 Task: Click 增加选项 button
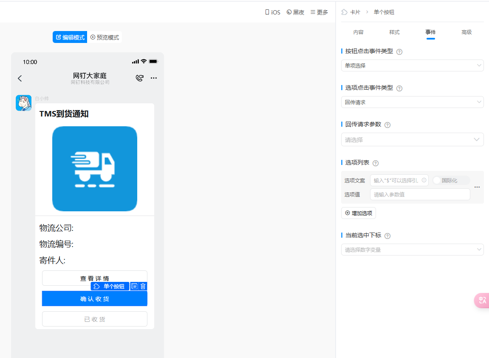358,213
